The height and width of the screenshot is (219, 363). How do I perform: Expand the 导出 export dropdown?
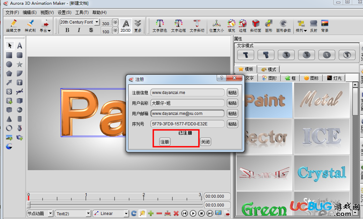point(49,30)
